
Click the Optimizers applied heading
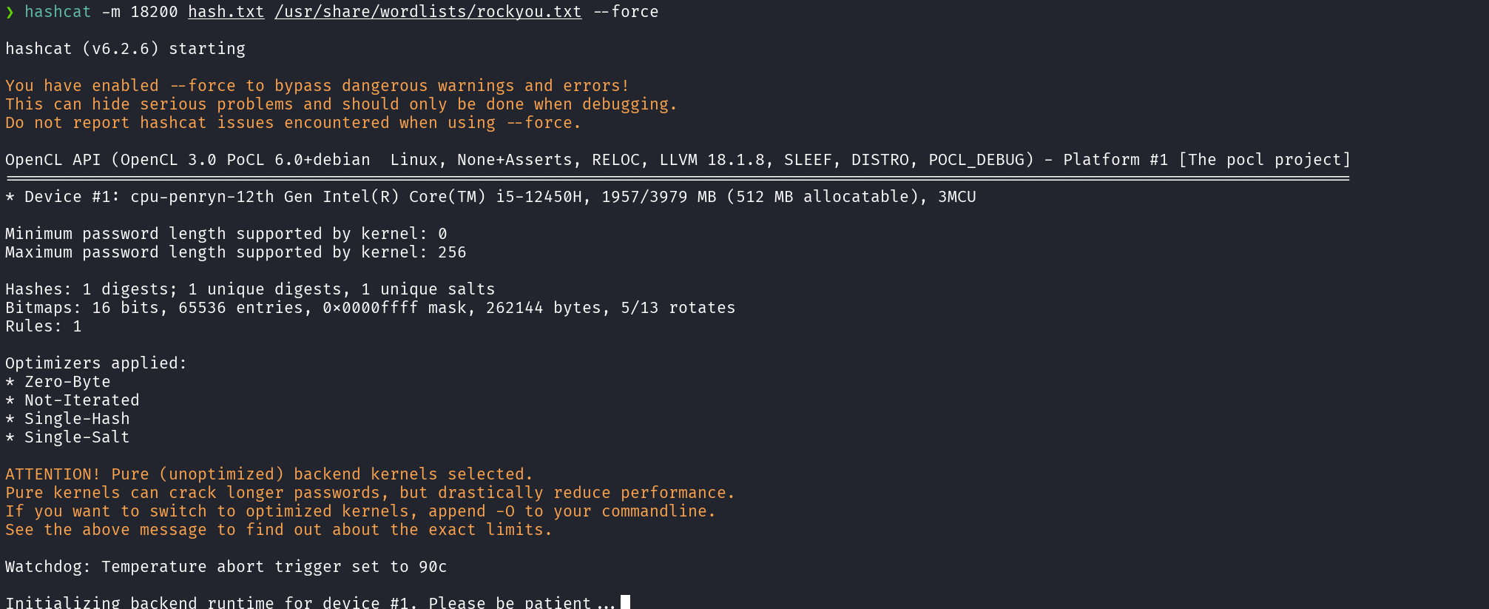click(96, 363)
